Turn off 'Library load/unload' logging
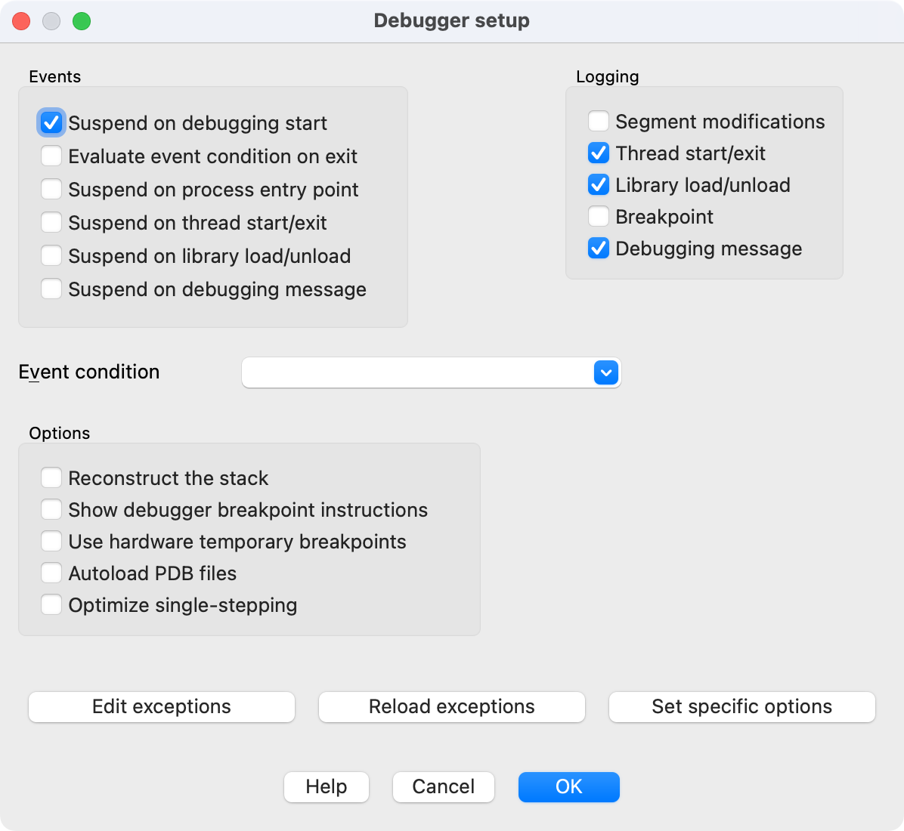904x831 pixels. (x=598, y=184)
